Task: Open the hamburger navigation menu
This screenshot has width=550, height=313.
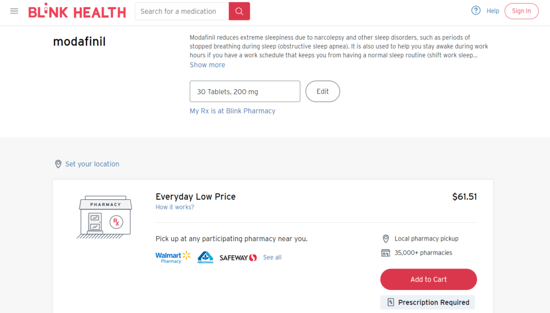Action: coord(14,11)
